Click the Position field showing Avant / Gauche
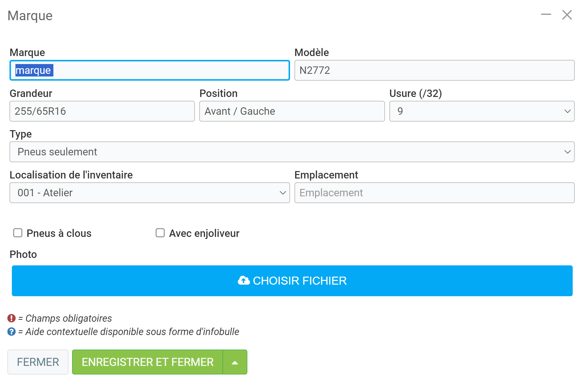 tap(292, 111)
